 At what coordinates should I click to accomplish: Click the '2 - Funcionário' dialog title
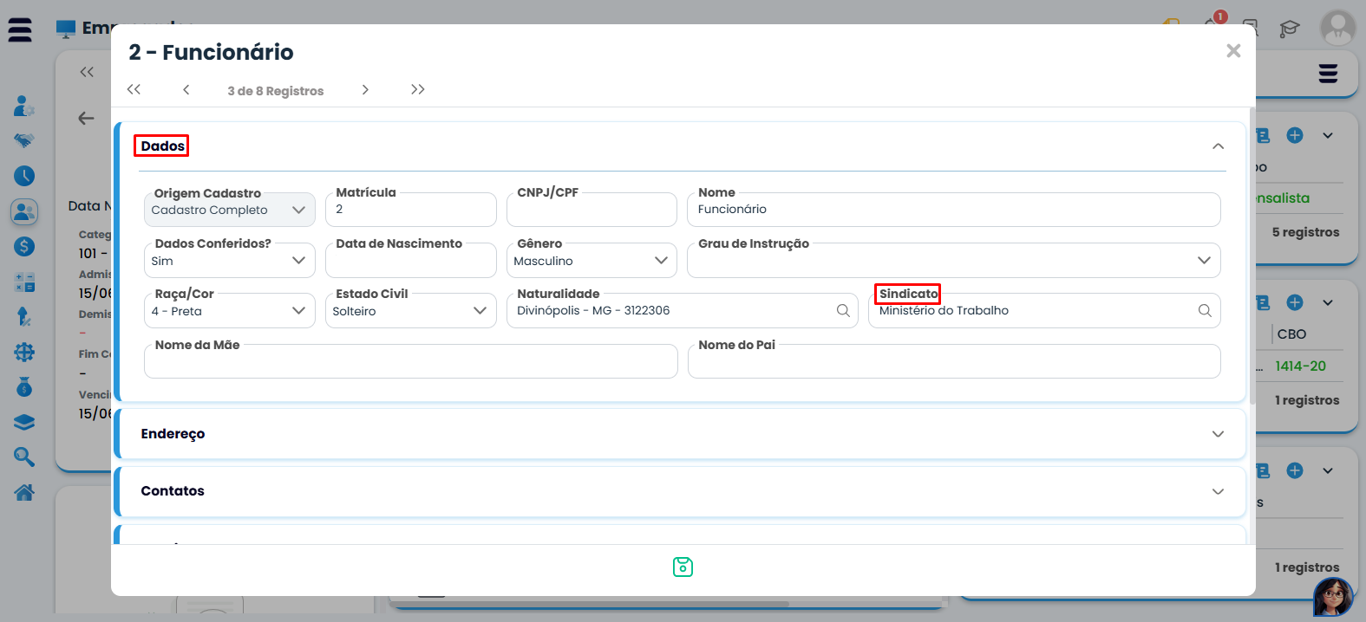[211, 52]
